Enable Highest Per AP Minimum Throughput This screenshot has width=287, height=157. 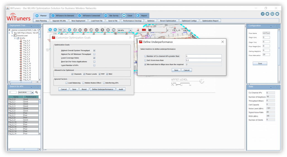point(94,54)
